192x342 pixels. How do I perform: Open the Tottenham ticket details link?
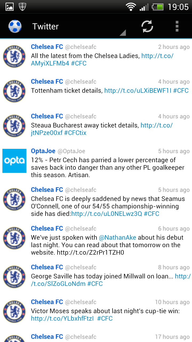tap(138, 91)
